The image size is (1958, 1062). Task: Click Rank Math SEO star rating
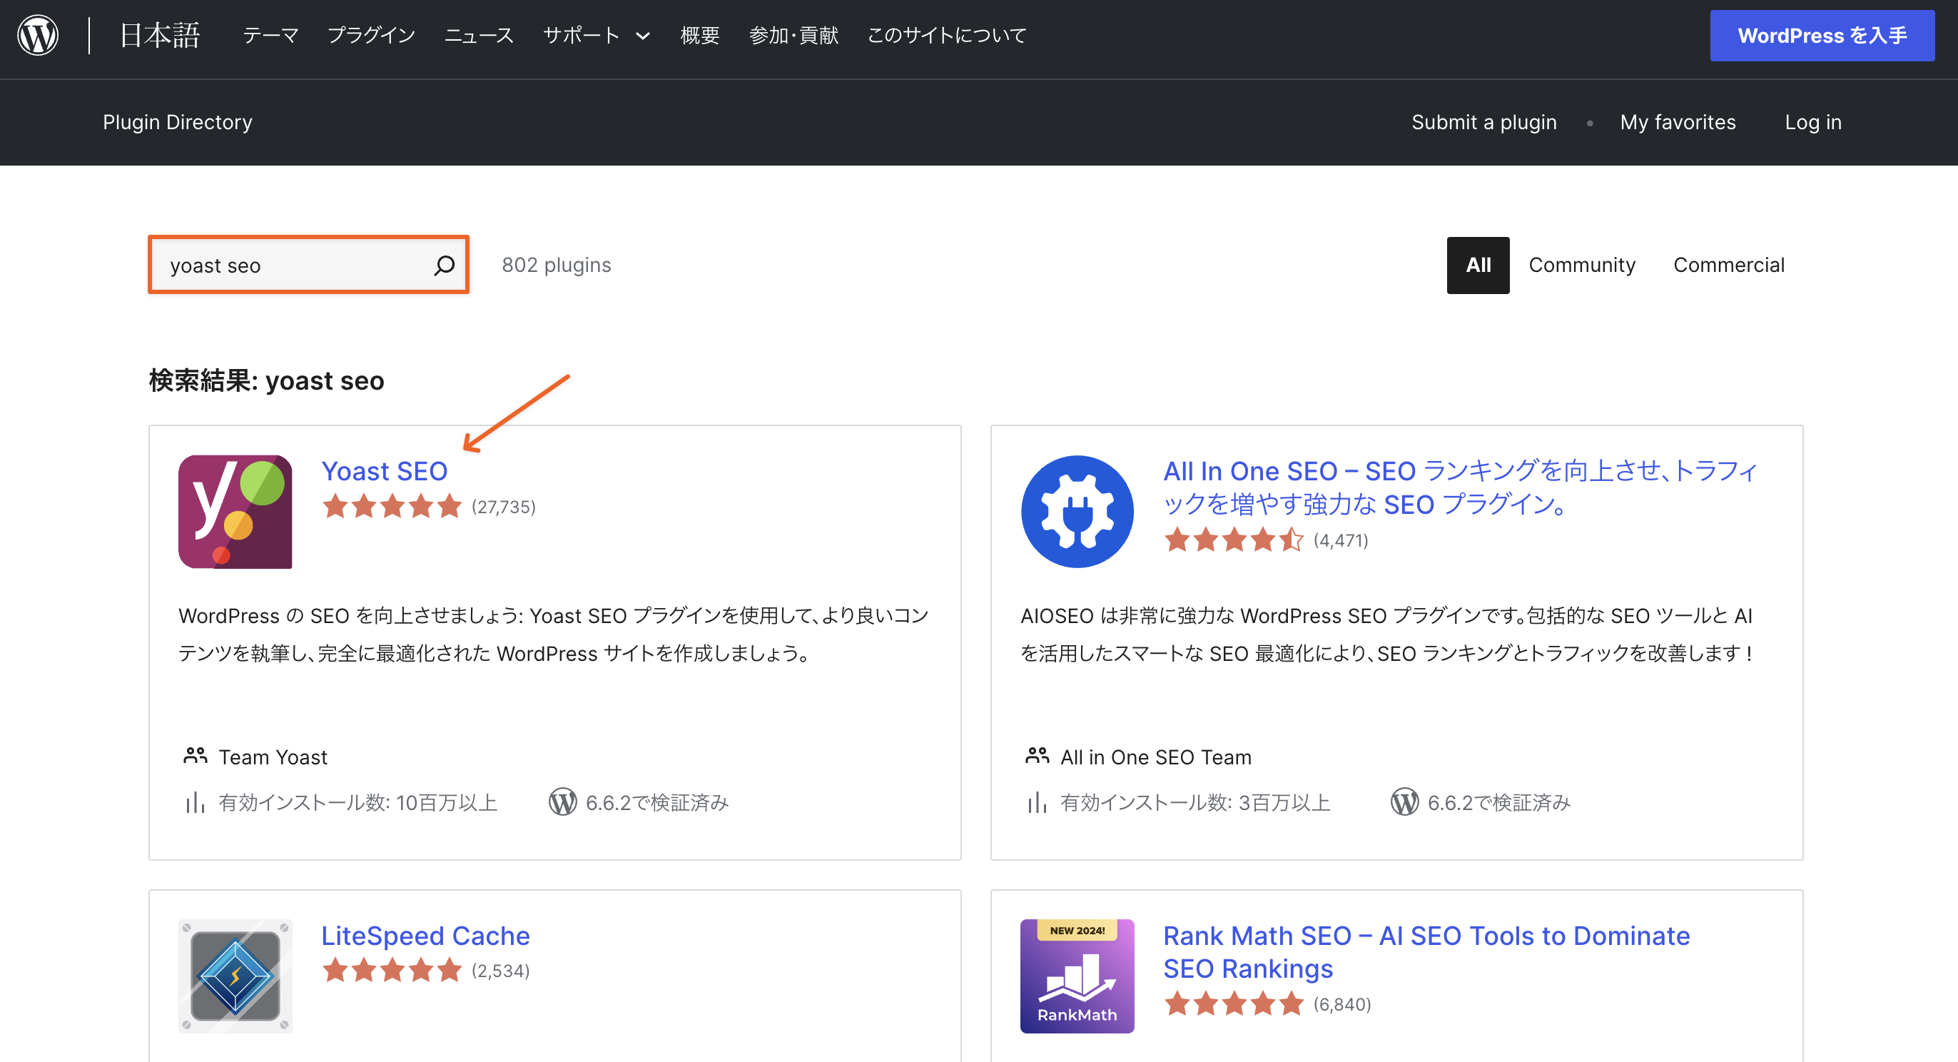1234,1004
